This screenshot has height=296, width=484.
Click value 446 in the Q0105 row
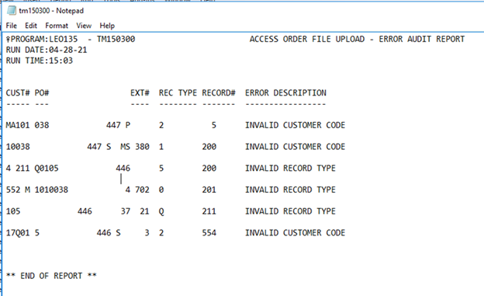[x=123, y=169]
